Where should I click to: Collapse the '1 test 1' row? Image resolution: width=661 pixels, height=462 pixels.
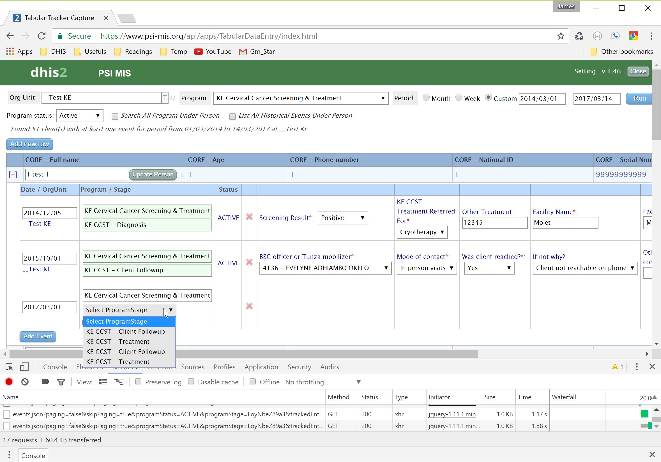tap(13, 175)
